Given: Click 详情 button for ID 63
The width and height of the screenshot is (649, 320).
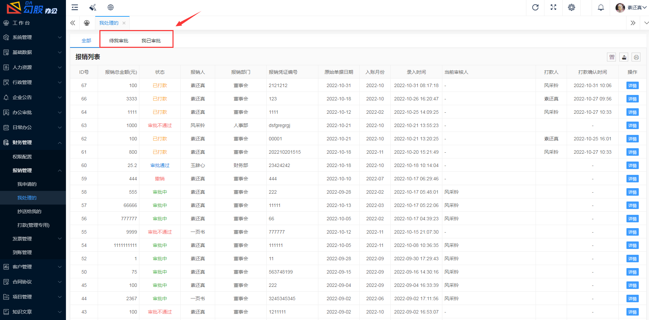Looking at the screenshot, I should click(x=632, y=126).
